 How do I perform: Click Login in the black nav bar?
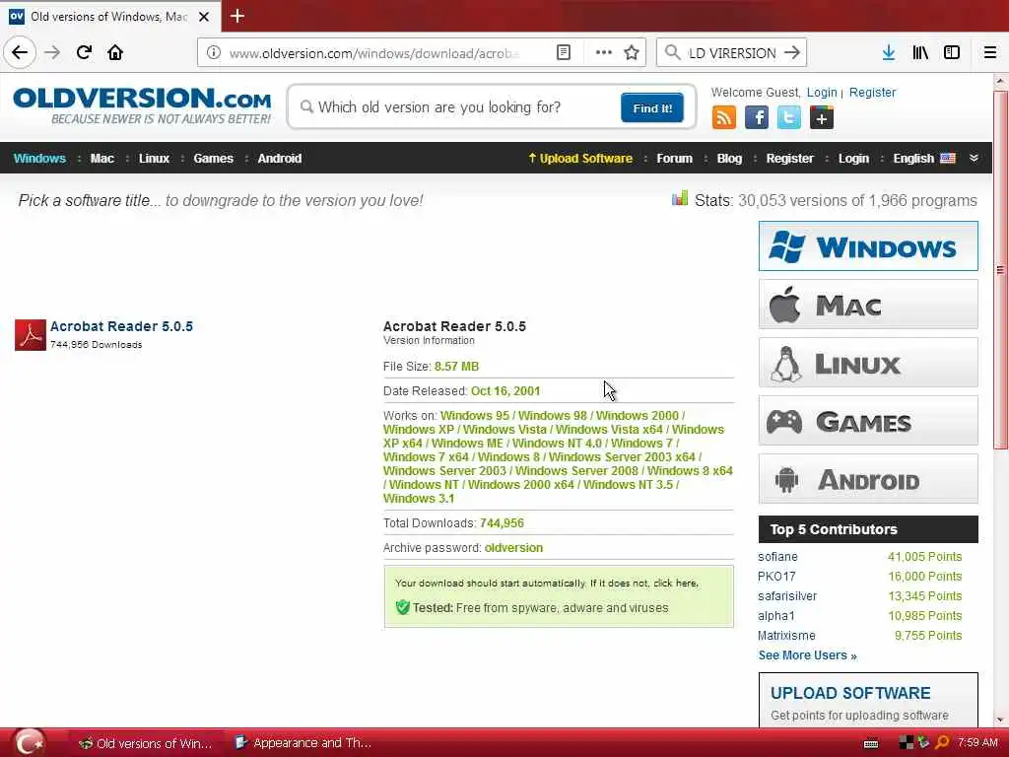[x=853, y=159]
